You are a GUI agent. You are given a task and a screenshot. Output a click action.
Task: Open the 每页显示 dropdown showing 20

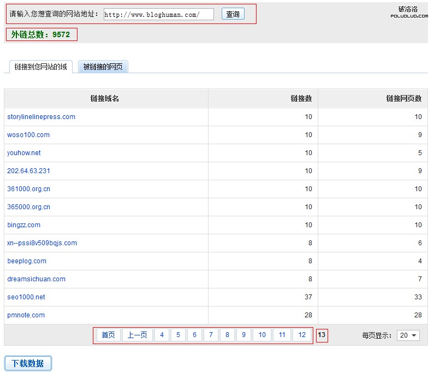click(408, 335)
